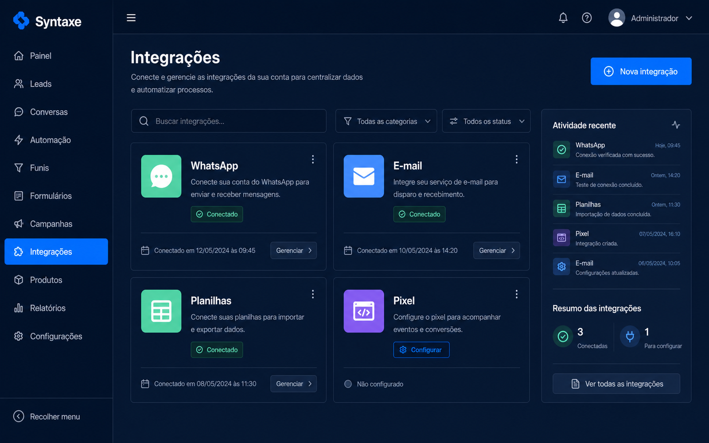Click the Pixel code window icon
Viewport: 709px width, 443px height.
pos(364,311)
